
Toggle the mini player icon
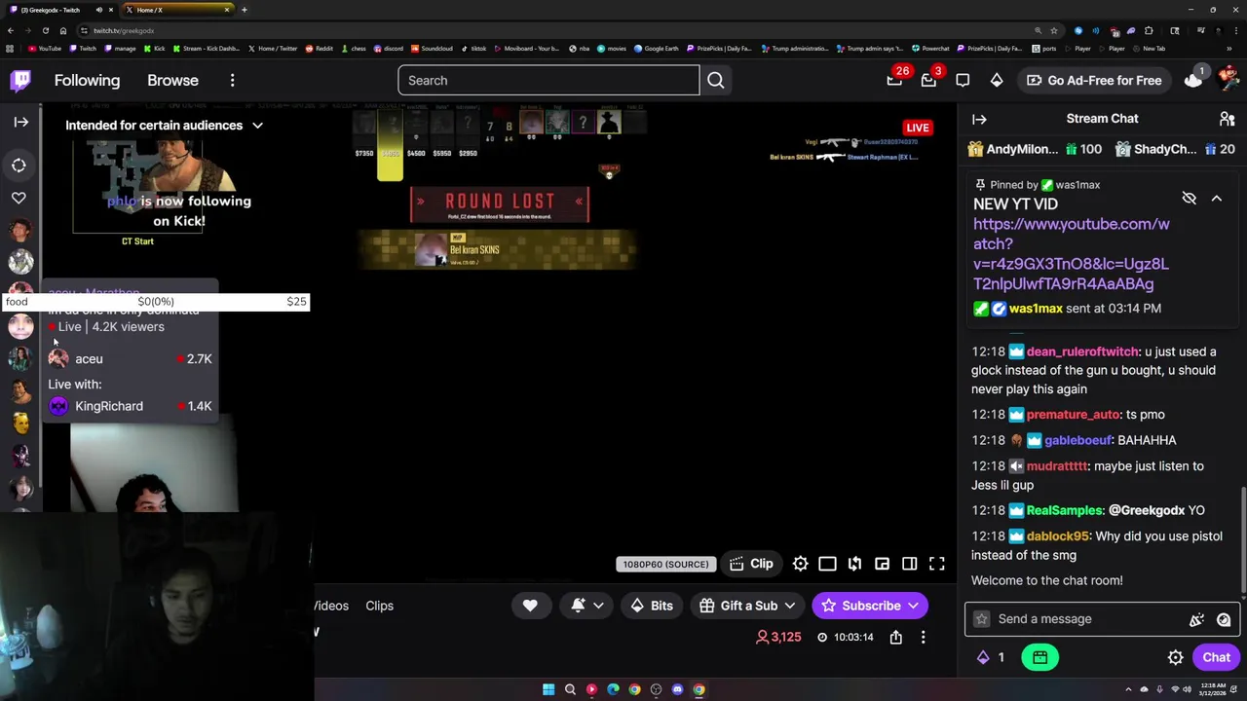(x=882, y=564)
